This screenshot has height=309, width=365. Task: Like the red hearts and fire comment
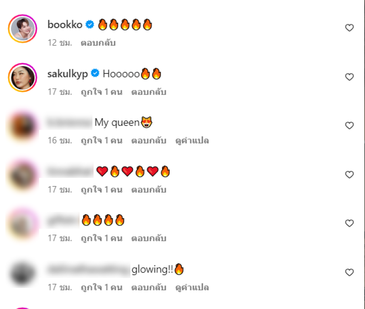click(x=349, y=175)
